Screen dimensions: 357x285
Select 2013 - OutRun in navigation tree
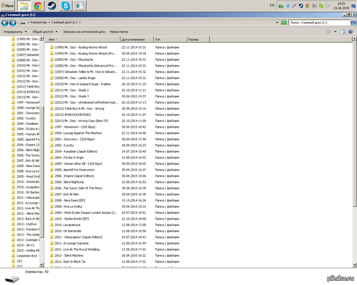pyautogui.click(x=24, y=224)
